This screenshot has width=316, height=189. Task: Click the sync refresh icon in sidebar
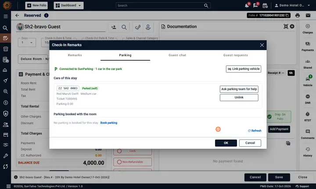(6, 167)
